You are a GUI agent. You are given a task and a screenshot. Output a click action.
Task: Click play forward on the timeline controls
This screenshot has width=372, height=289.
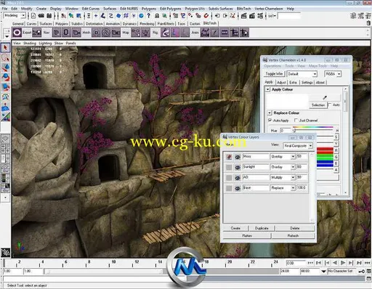click(x=343, y=263)
